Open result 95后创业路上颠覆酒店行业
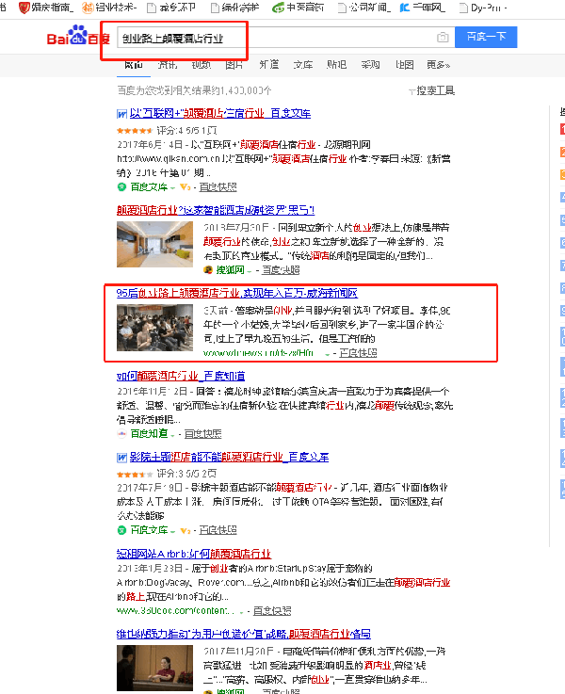565x694 pixels. click(x=237, y=293)
